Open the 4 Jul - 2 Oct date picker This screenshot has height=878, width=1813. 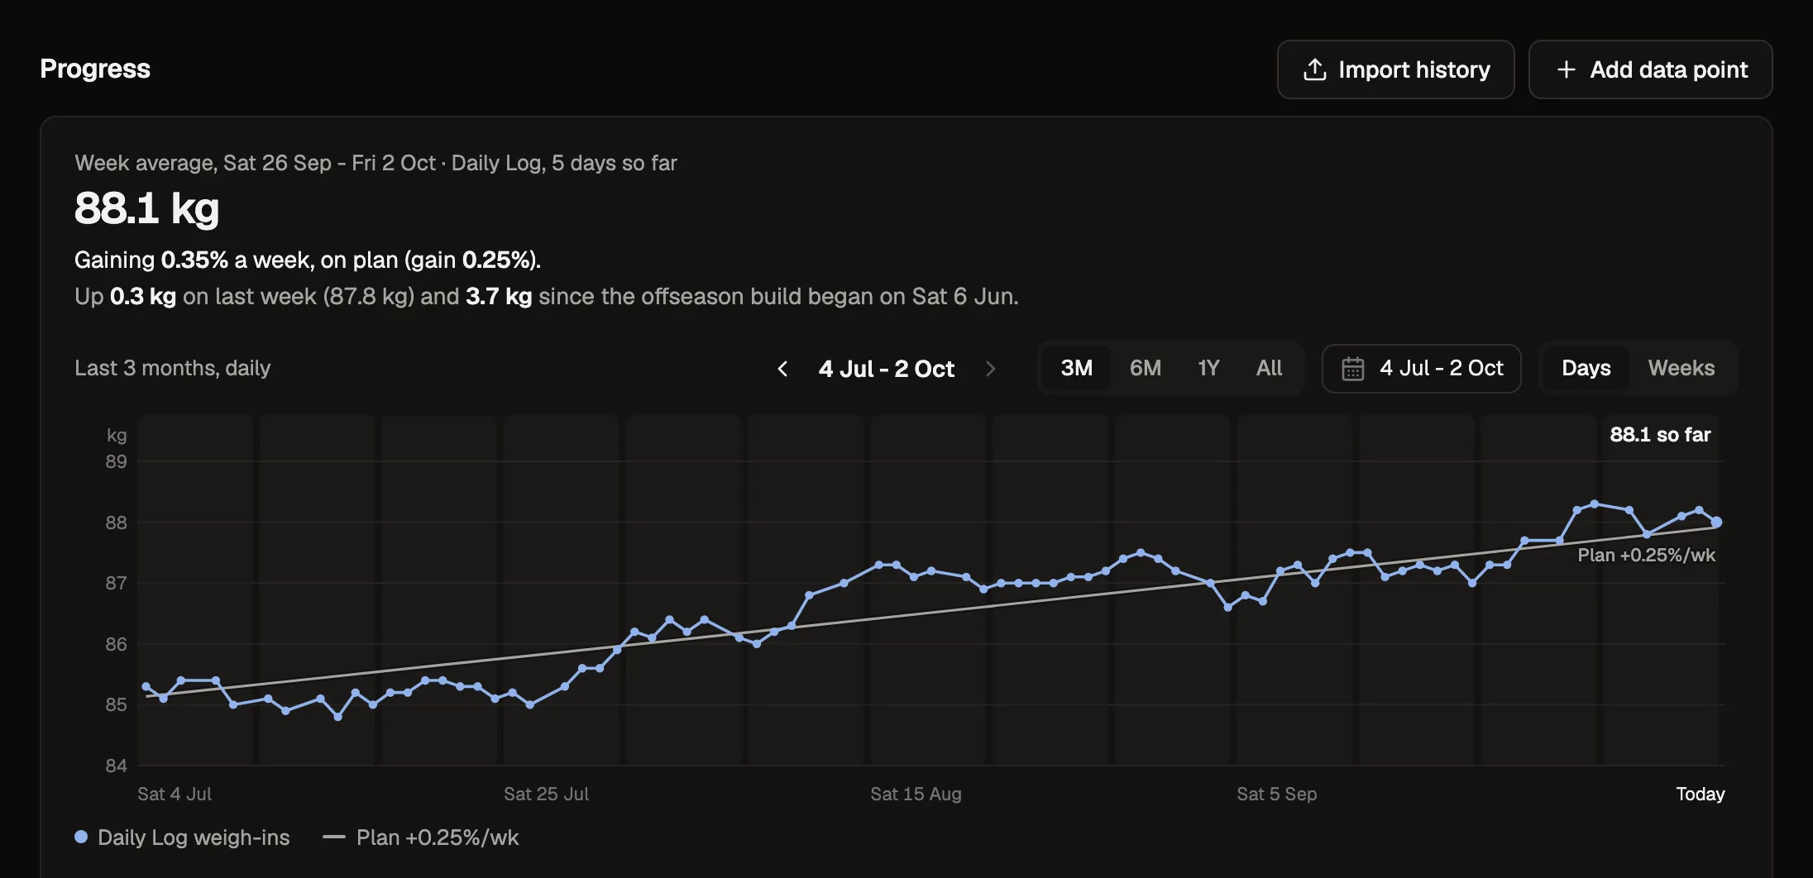click(x=1421, y=369)
